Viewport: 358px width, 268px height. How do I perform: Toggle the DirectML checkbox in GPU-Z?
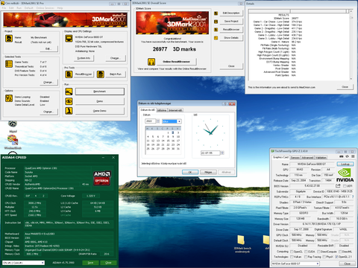tap(340, 252)
